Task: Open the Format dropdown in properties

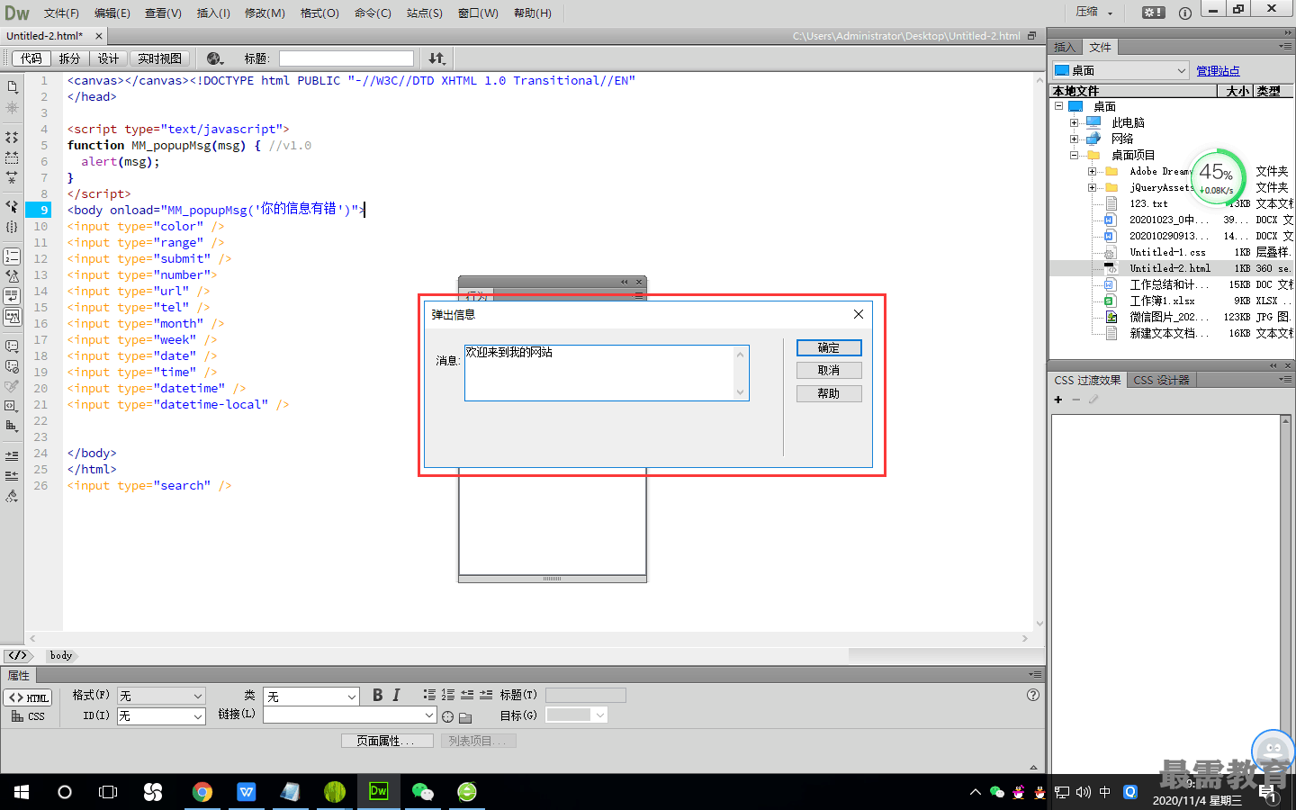Action: pos(161,696)
